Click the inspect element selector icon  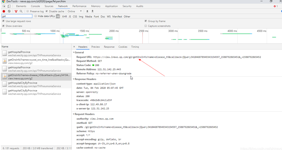tap(4, 6)
